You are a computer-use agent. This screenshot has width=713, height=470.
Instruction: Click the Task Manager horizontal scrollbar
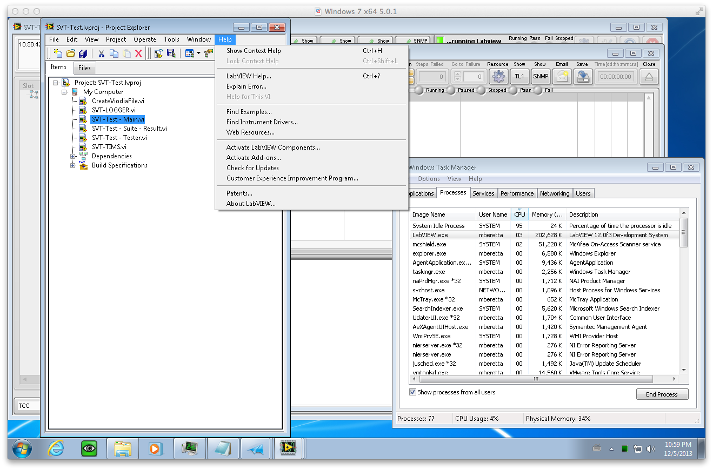pos(544,379)
